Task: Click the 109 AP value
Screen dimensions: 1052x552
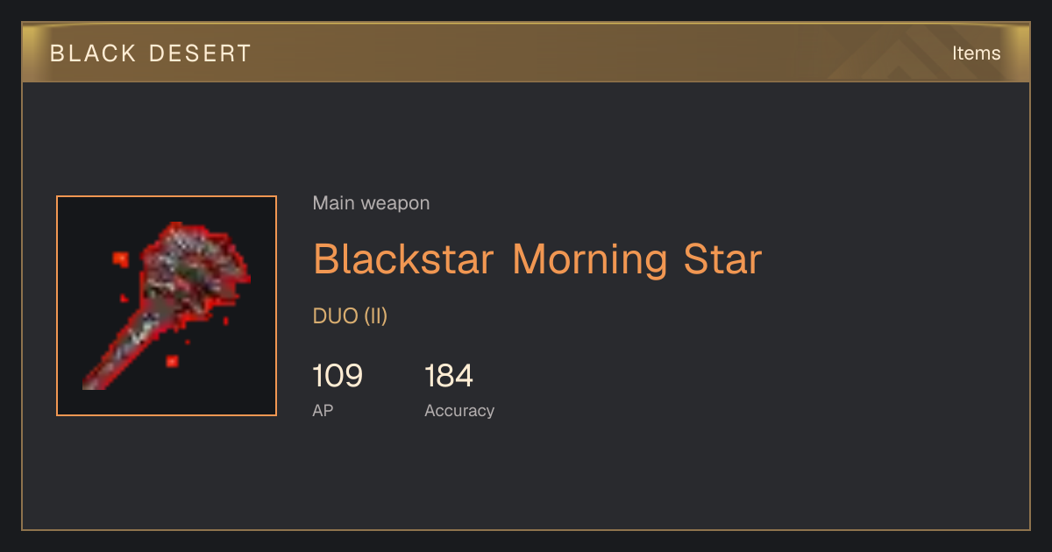Action: pyautogui.click(x=338, y=376)
